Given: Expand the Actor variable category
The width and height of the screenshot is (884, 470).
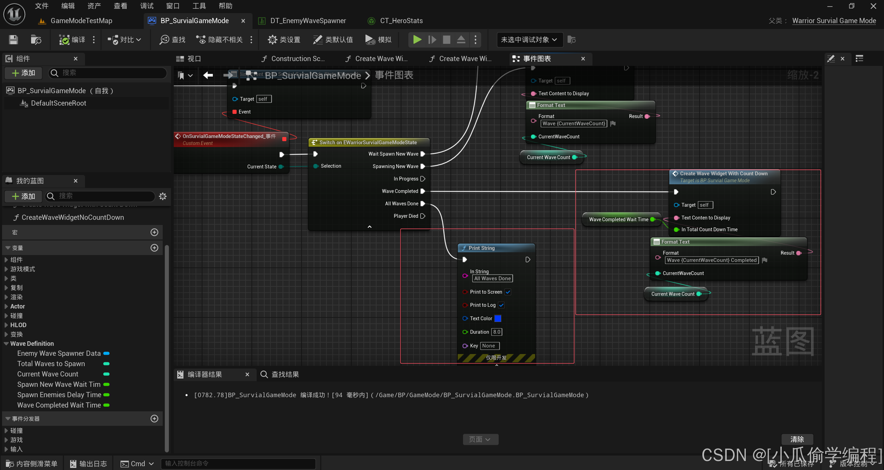Looking at the screenshot, I should pos(6,306).
